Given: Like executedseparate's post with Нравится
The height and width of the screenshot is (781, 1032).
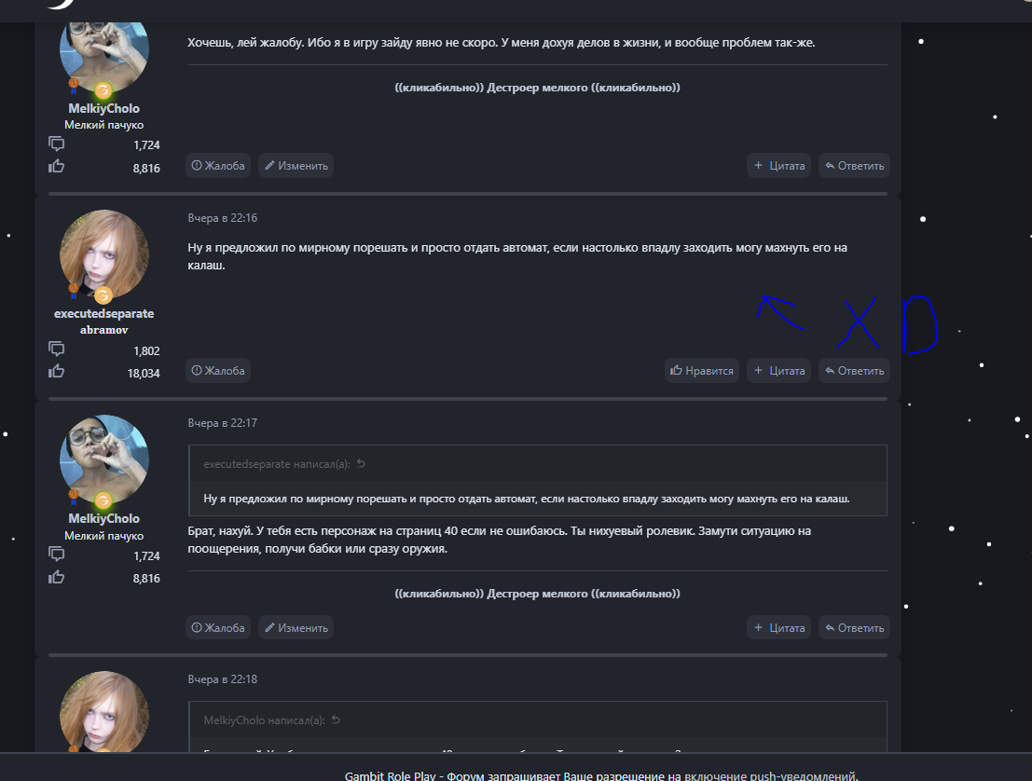Looking at the screenshot, I should (702, 370).
